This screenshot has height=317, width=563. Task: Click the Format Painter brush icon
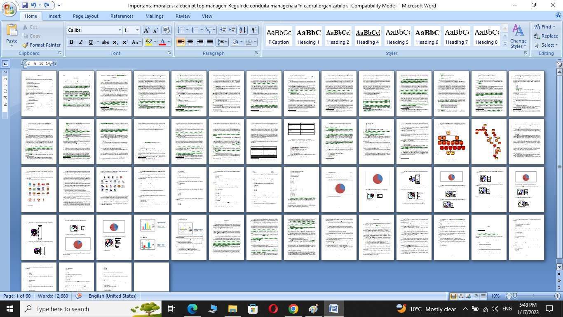25,45
